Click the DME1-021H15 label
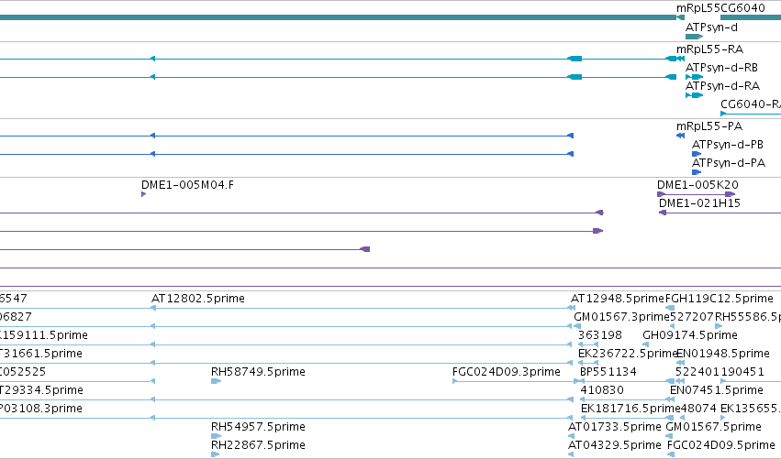Viewport: 781px width, 459px height. tap(700, 203)
